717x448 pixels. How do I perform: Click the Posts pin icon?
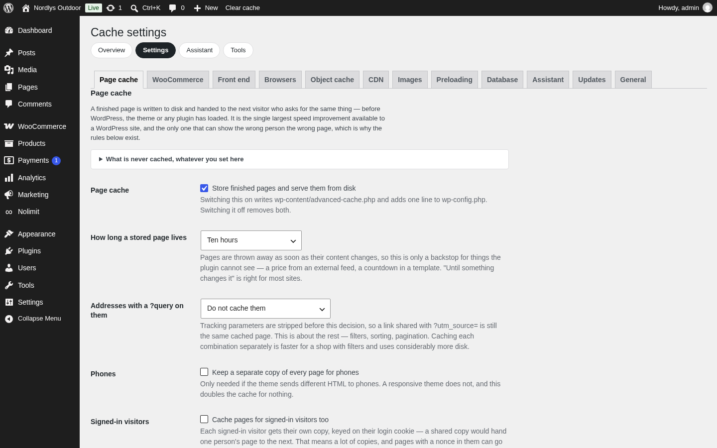point(9,53)
